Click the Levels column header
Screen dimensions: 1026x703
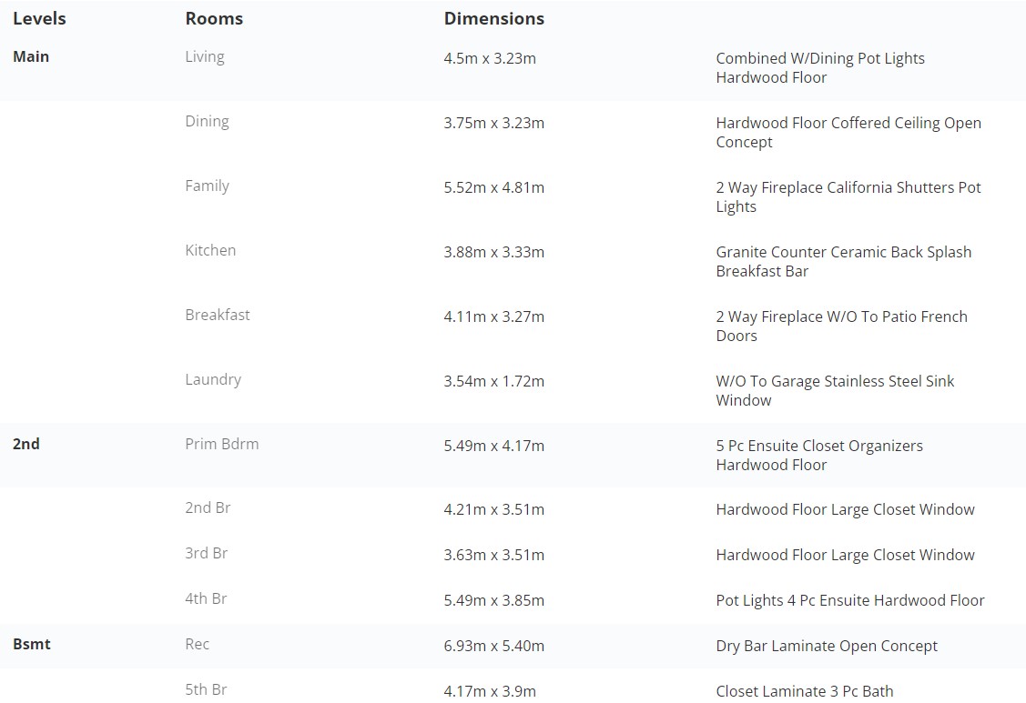39,18
